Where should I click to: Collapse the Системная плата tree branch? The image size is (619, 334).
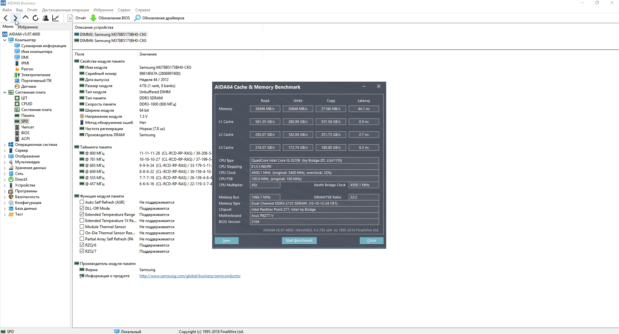point(5,92)
